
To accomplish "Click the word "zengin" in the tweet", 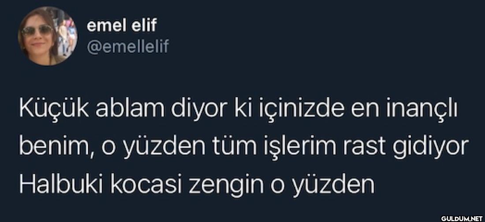I will [228, 186].
